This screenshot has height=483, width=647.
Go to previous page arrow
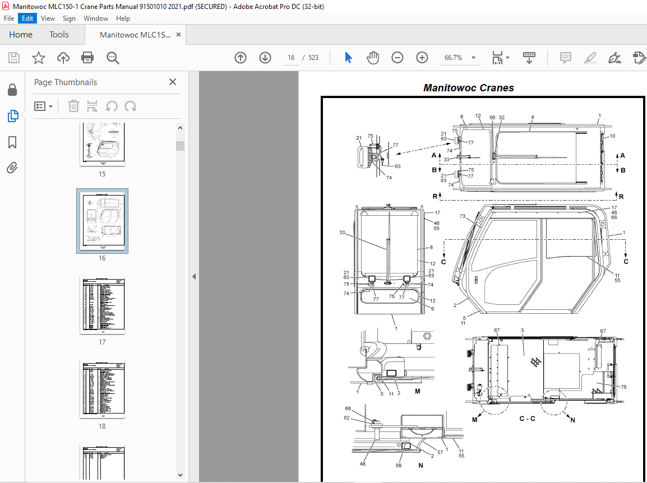pos(241,58)
